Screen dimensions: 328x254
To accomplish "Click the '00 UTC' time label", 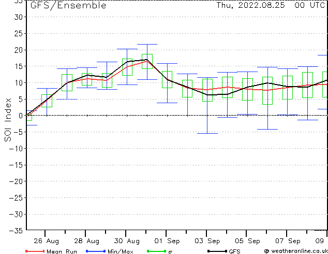I will [310, 5].
